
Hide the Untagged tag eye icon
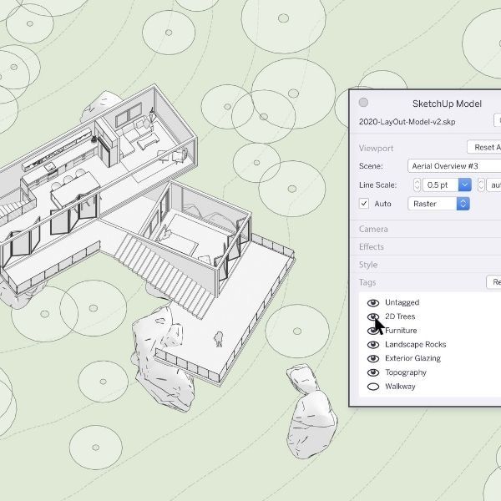pyautogui.click(x=373, y=302)
